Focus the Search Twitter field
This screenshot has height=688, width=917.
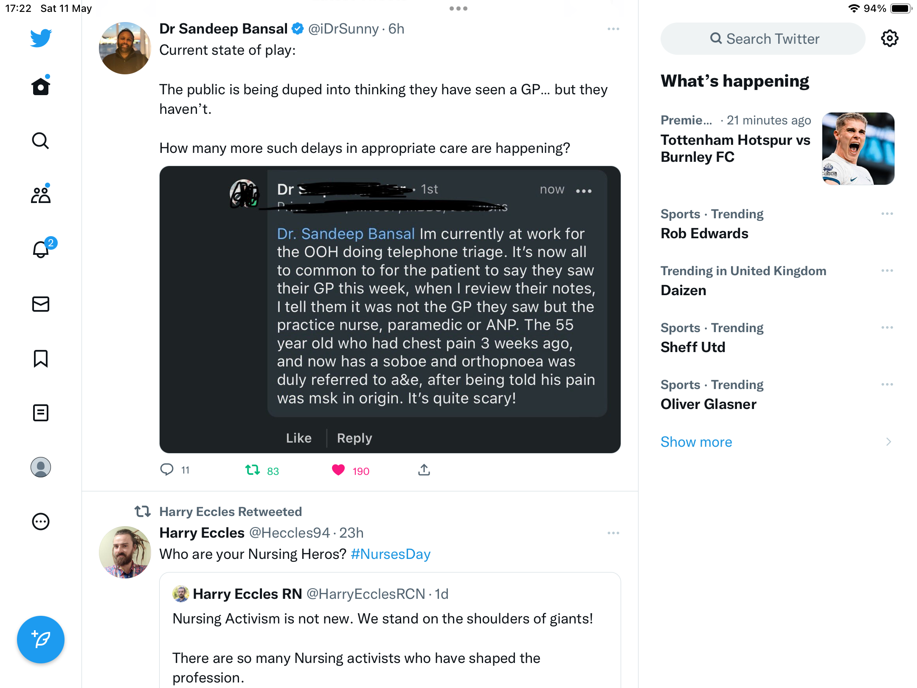pyautogui.click(x=763, y=39)
